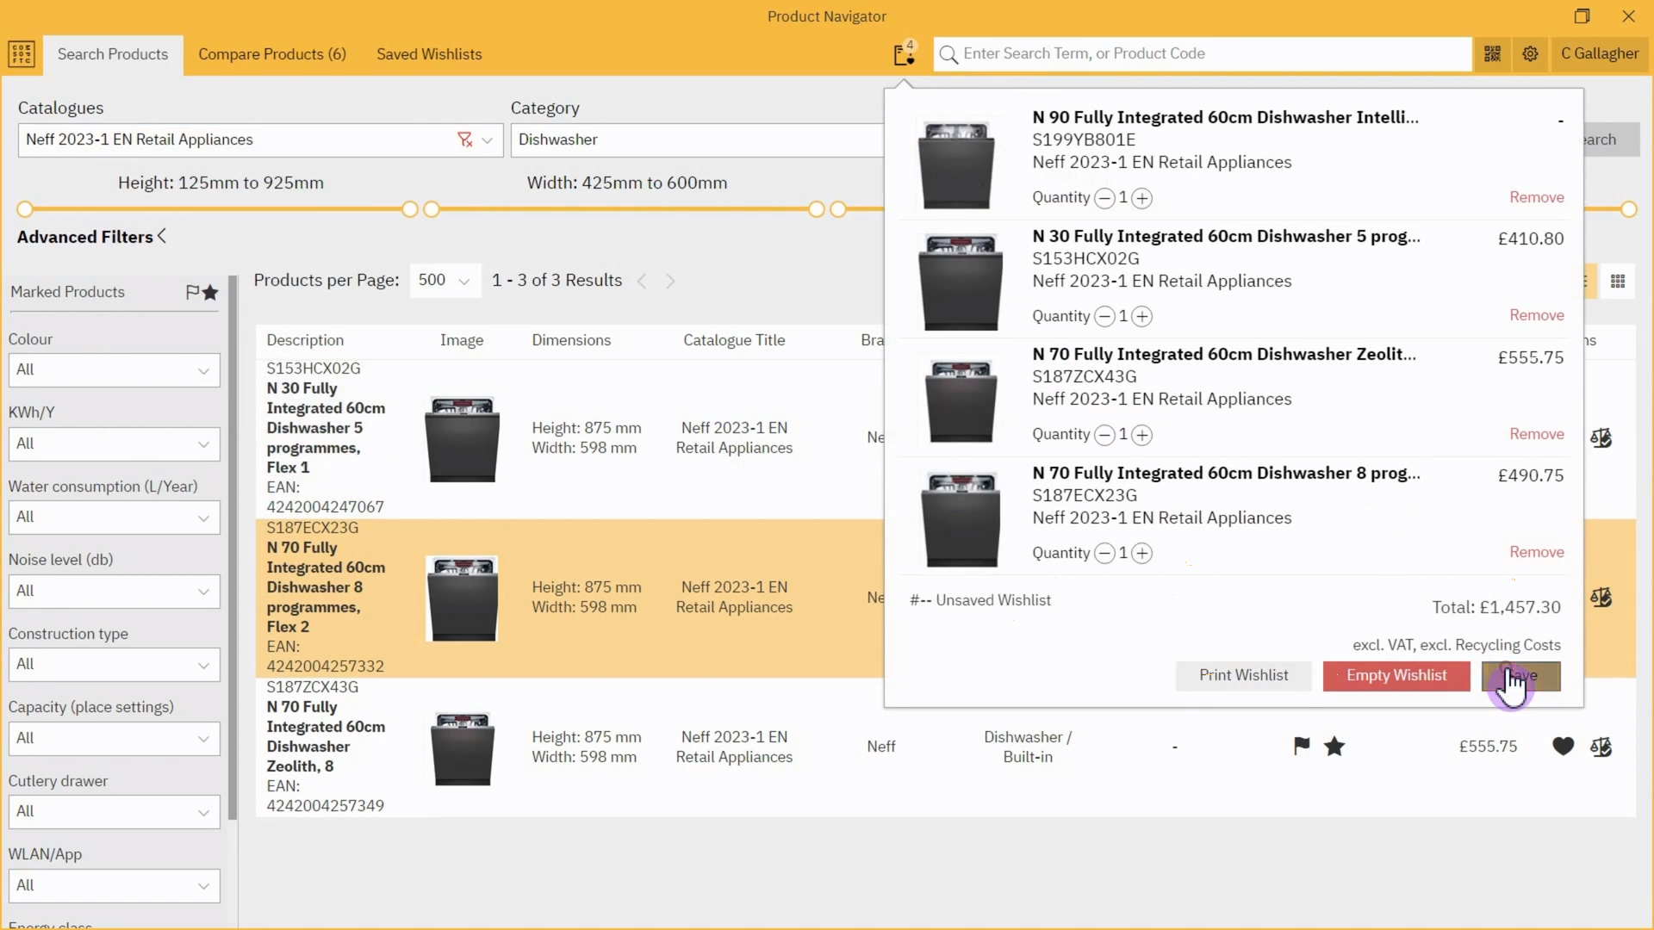Remove N 70 Zeolith dishwasher from wishlist
The image size is (1654, 930).
coord(1536,434)
